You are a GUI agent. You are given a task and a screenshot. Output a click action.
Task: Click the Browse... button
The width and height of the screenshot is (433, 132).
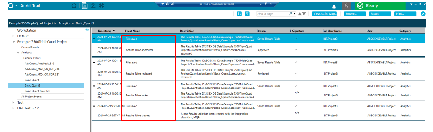point(355,13)
